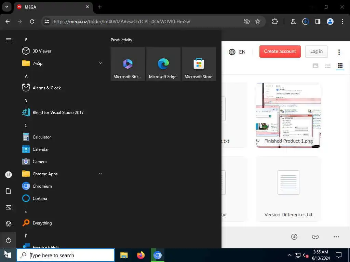Click the mega.nz address bar URL

coord(122,21)
